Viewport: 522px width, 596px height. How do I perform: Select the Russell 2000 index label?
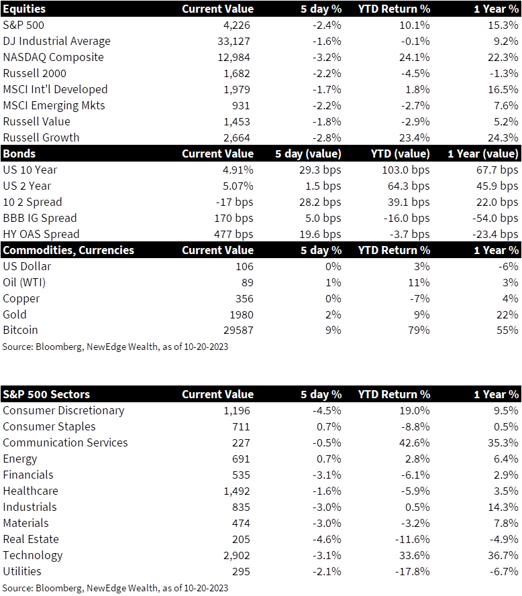click(x=34, y=73)
